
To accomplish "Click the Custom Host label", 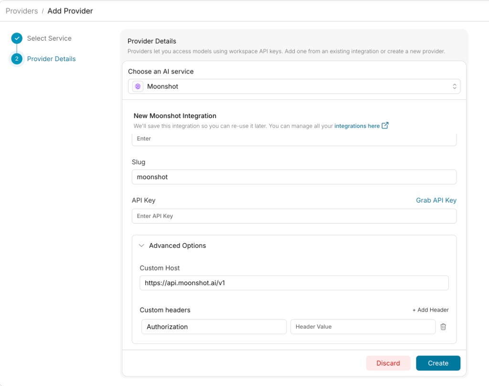I will tap(159, 268).
